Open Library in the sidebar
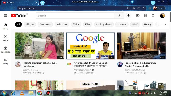Screen dimensions: 171x96 (6, 61)
